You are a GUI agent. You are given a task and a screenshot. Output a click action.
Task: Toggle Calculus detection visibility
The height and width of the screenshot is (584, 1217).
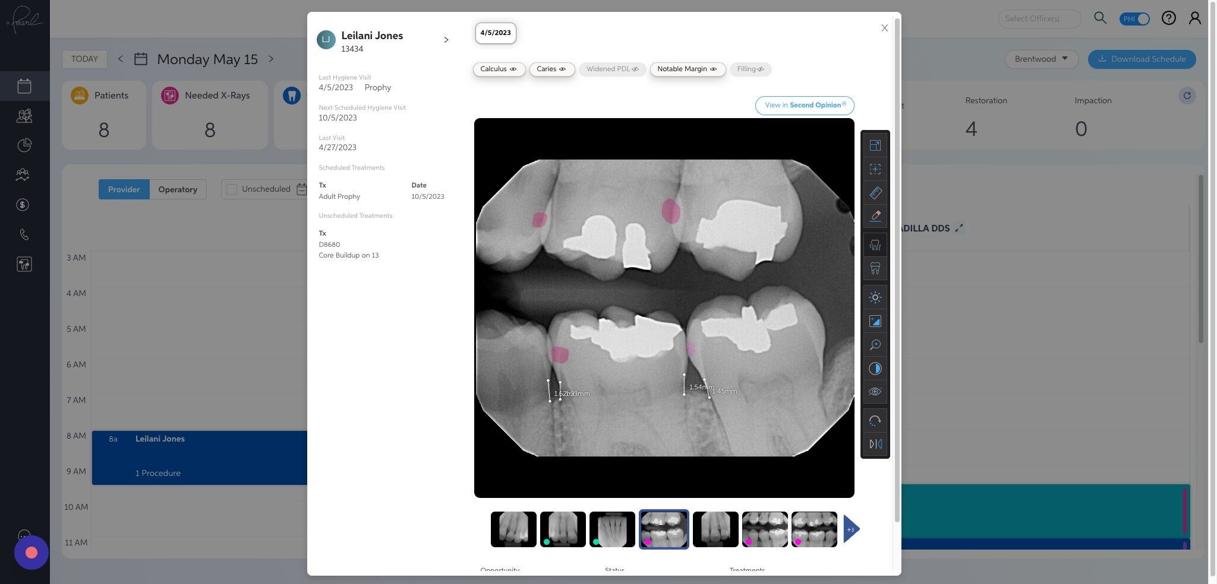[499, 69]
